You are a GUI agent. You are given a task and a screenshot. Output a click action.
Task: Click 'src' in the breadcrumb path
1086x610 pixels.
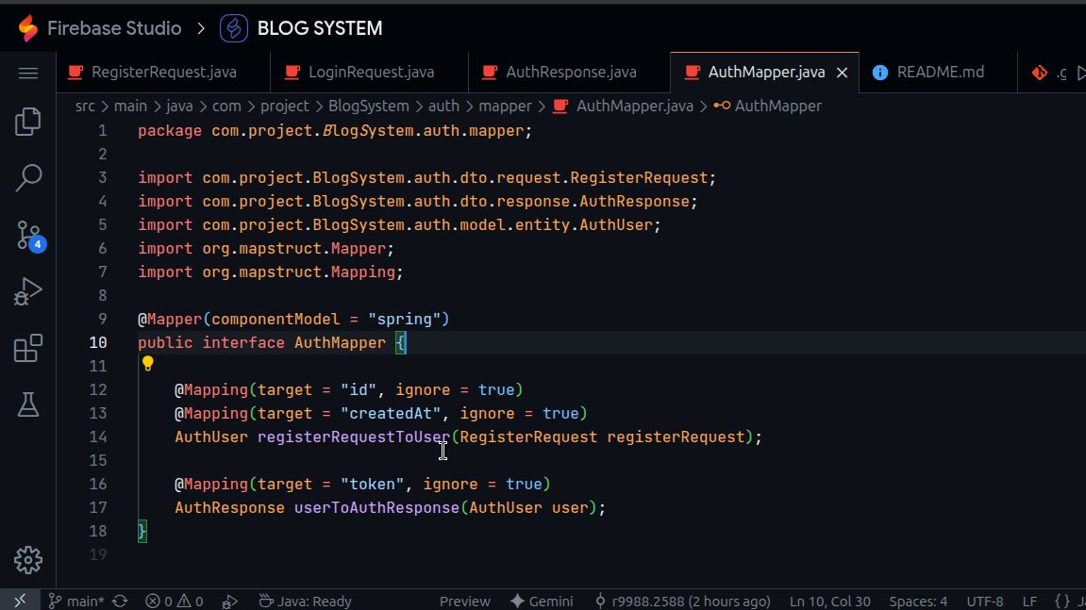point(85,106)
